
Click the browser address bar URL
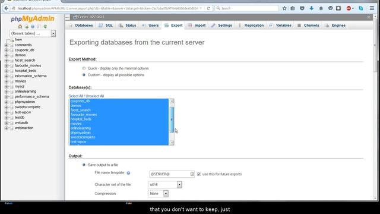coord(108,8)
